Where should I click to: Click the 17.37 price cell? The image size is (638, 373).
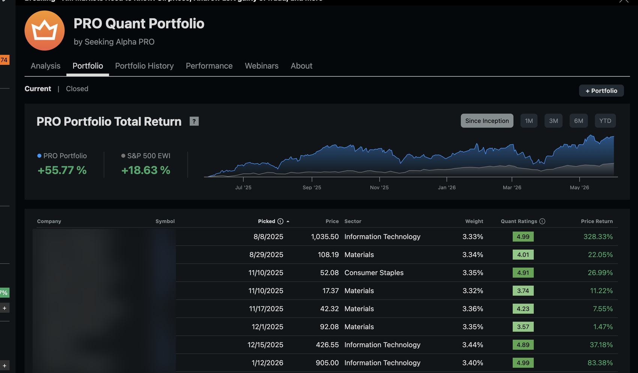[x=331, y=291]
